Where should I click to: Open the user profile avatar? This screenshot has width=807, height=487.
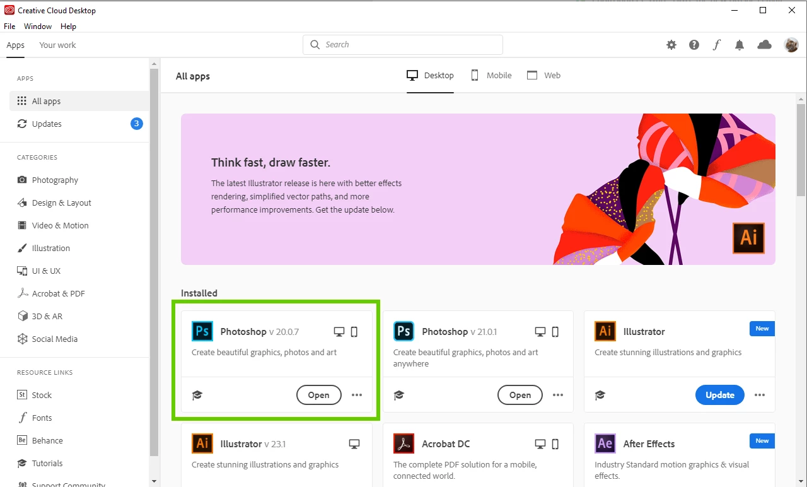coord(791,45)
